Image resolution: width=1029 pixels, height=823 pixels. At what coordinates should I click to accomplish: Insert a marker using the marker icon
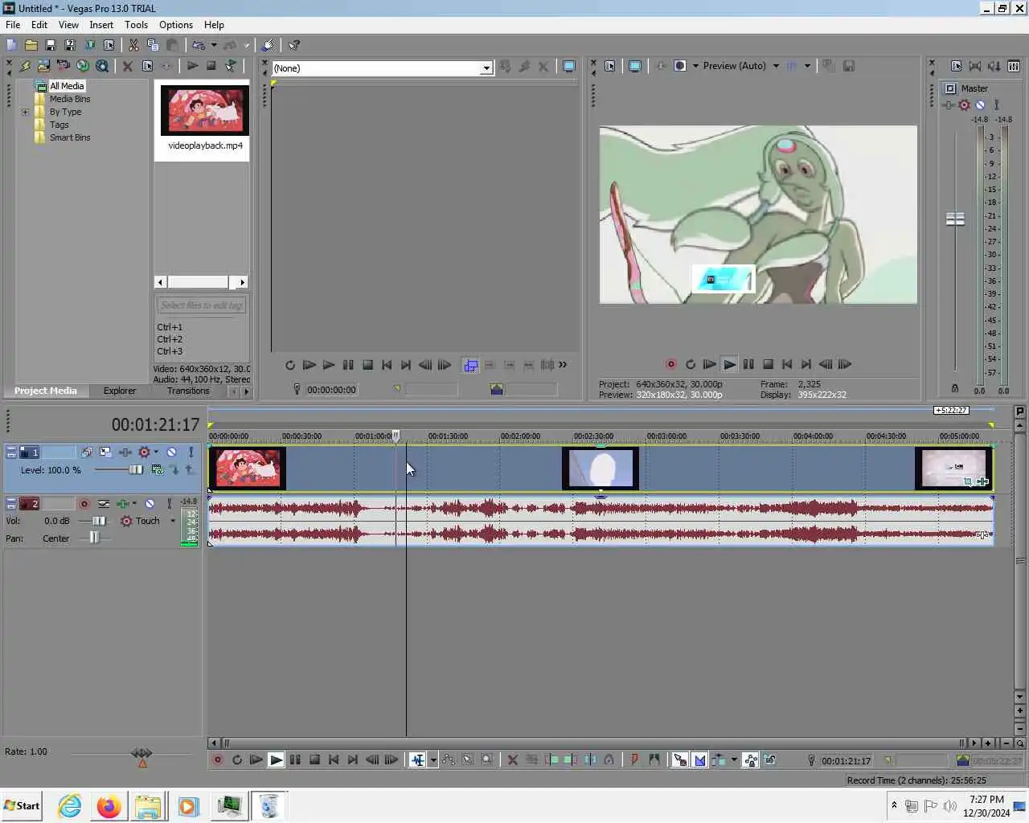click(x=634, y=760)
